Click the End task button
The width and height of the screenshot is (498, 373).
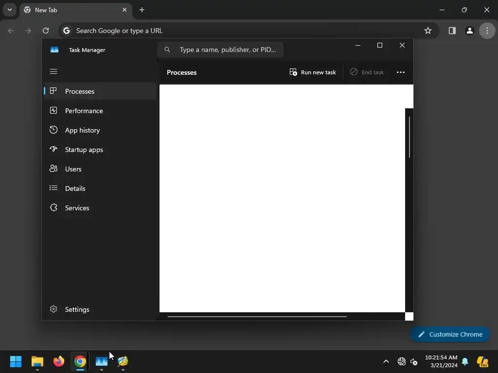click(367, 72)
